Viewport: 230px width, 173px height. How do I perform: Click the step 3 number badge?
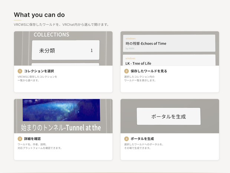click(x=20, y=139)
